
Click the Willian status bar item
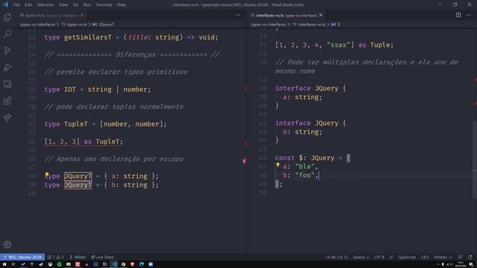(78, 257)
